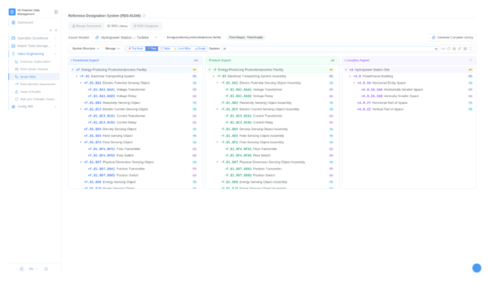Switch view to Top Node
This screenshot has width=488, height=290.
pos(136,49)
